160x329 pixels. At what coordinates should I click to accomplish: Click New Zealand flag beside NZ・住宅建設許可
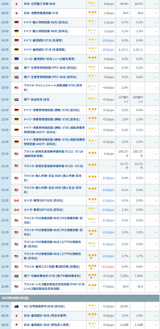[x=17, y=307]
